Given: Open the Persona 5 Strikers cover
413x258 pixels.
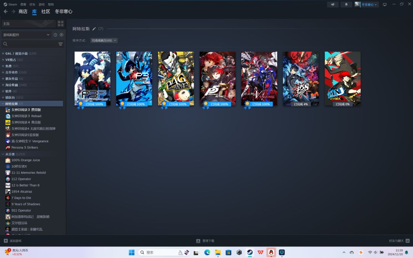Looking at the screenshot, I should pos(301,78).
